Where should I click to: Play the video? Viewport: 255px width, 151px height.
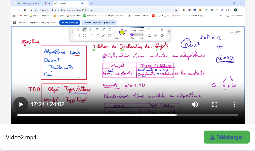[21, 104]
